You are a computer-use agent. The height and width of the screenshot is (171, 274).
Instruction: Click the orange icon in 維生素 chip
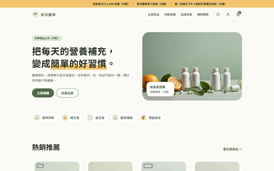point(65,118)
